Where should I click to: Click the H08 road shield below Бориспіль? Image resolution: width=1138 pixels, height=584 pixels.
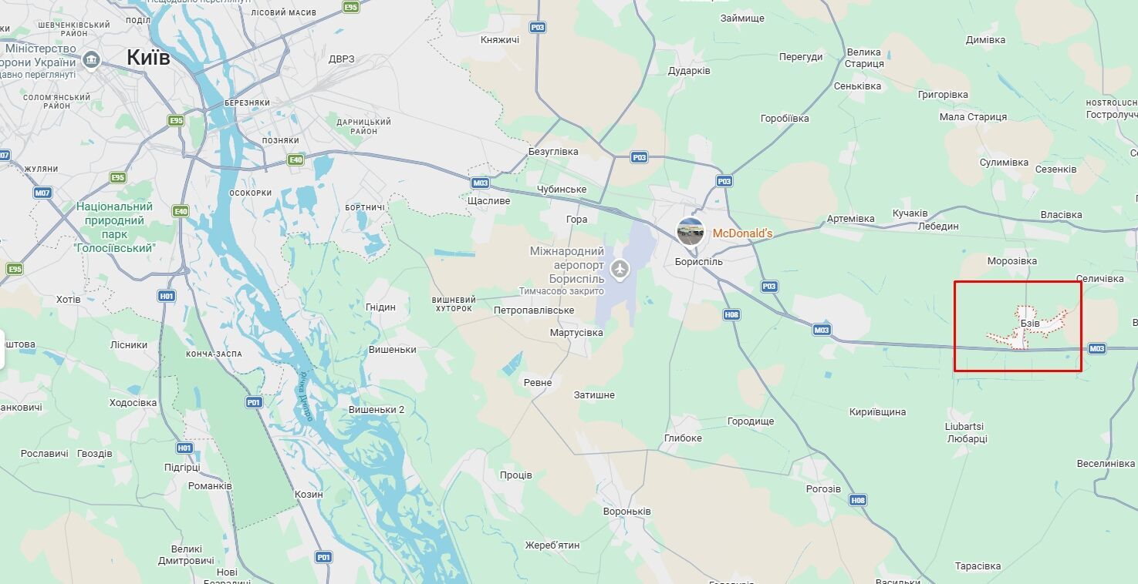pos(732,314)
